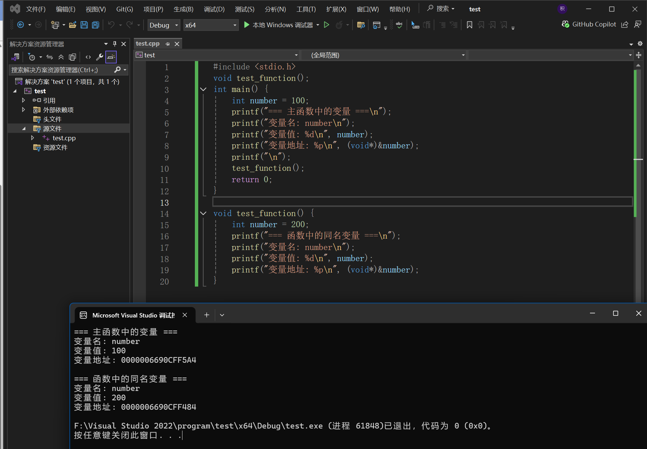The height and width of the screenshot is (449, 647).
Task: Click the Save All toolbar icon
Action: [96, 25]
